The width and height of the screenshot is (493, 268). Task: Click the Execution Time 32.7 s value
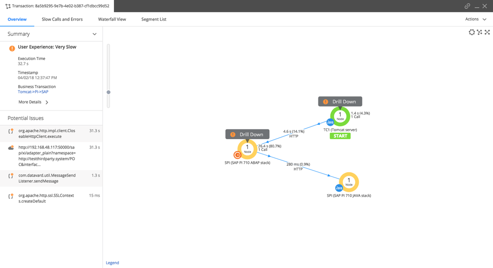(x=23, y=63)
